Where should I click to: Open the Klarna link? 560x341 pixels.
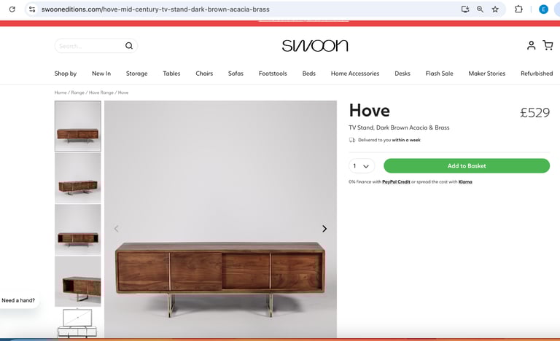point(465,181)
